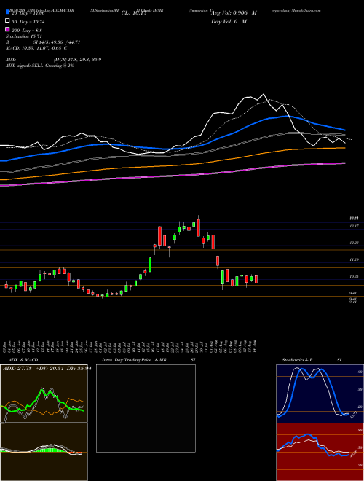Viewport: 364px width, 481px height.
Task: Click the magenta 200 Day moving average line
Action: pos(172,176)
